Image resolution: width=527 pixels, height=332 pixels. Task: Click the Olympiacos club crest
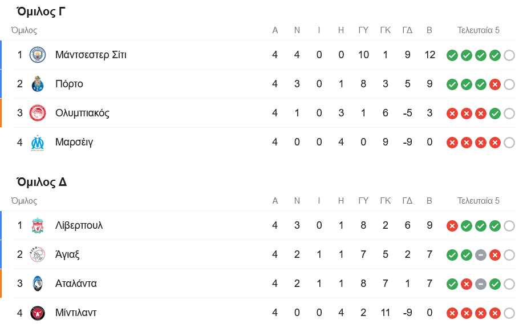[38, 113]
